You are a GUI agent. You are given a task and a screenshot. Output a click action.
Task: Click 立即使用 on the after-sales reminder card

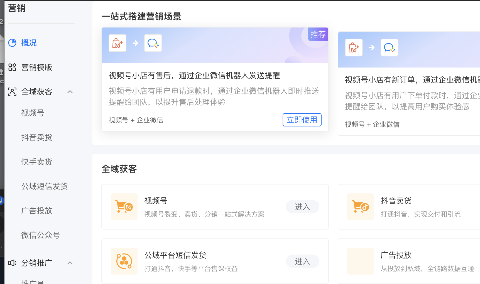pos(302,120)
